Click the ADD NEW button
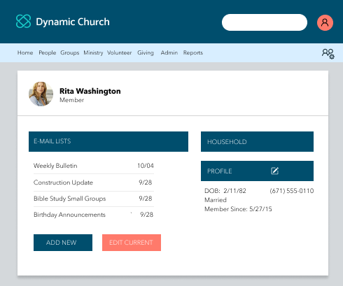Image resolution: width=343 pixels, height=286 pixels. click(x=63, y=243)
